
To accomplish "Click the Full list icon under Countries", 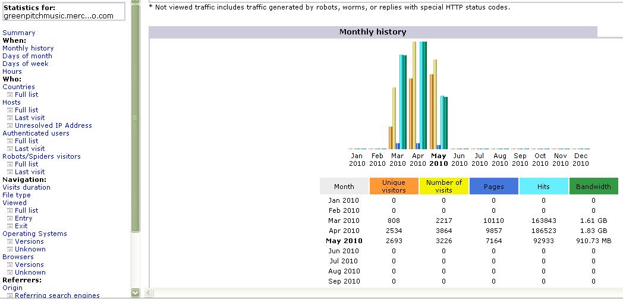I will [x=10, y=95].
